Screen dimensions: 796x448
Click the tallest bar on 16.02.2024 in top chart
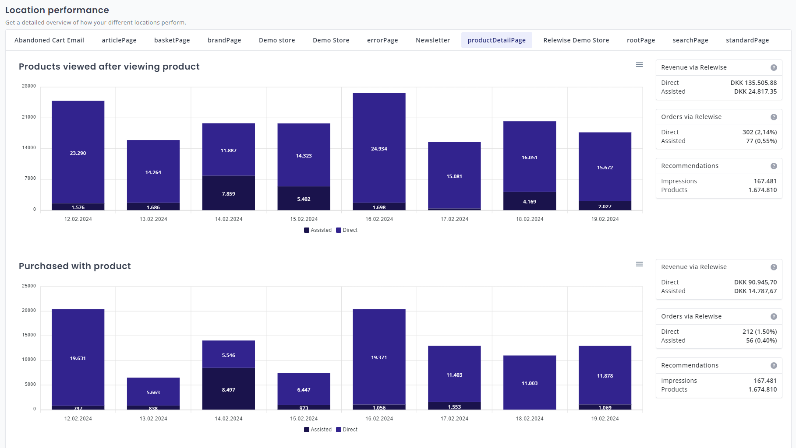tap(379, 149)
